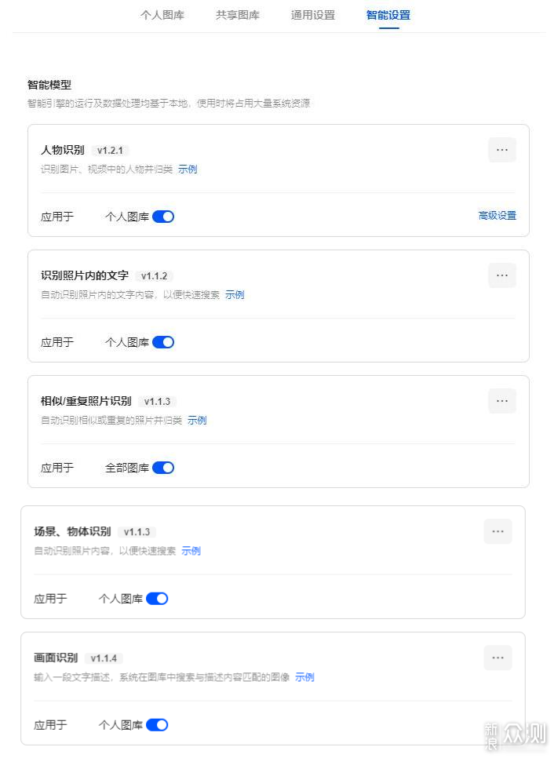Open the 示例 link for 识别照片内的文字
The width and height of the screenshot is (554, 758).
[235, 295]
